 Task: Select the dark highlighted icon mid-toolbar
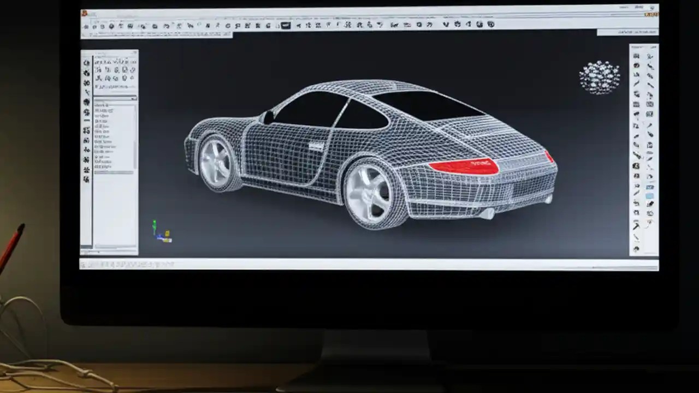pyautogui.click(x=286, y=25)
